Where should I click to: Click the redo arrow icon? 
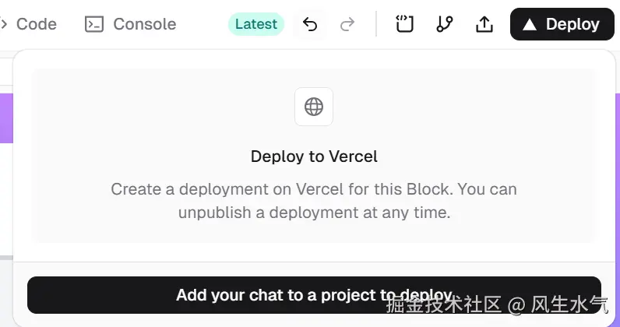[347, 24]
